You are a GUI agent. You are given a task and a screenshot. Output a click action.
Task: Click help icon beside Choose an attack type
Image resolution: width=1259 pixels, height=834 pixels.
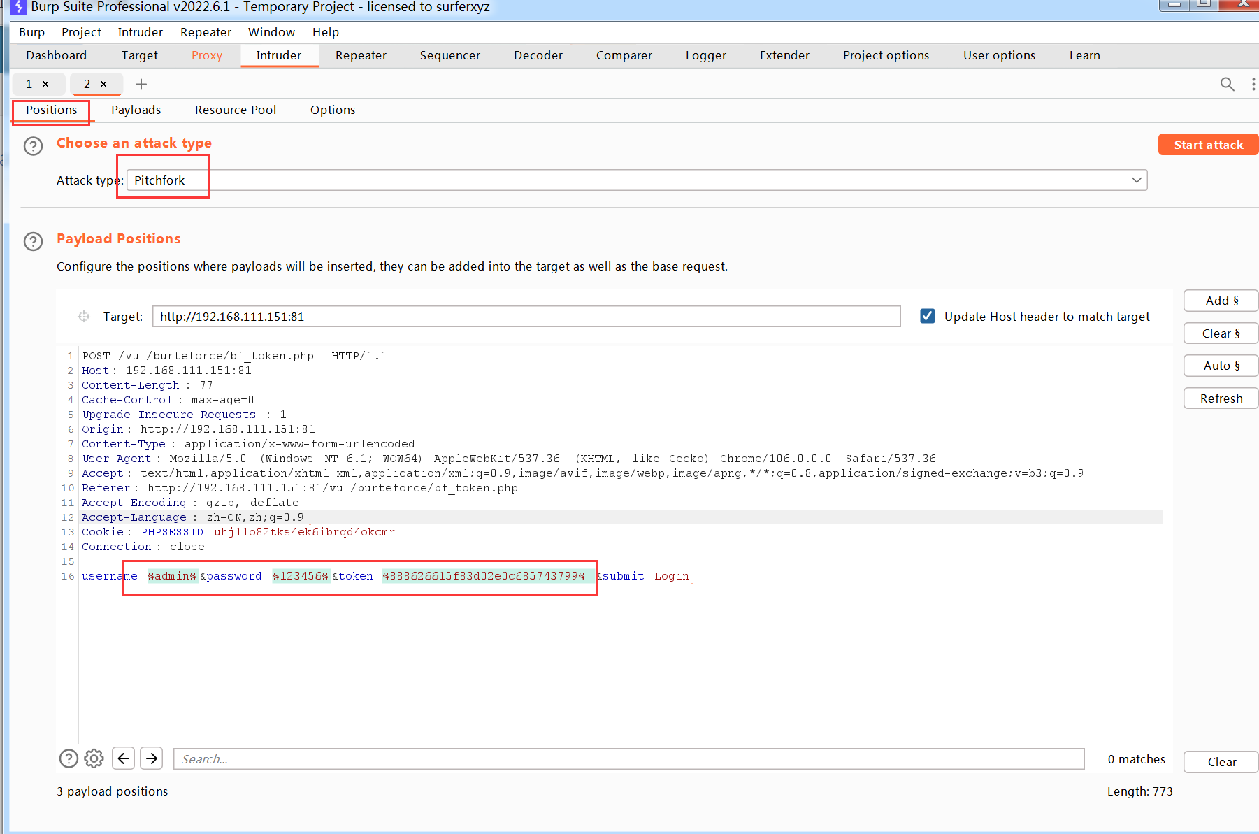33,146
